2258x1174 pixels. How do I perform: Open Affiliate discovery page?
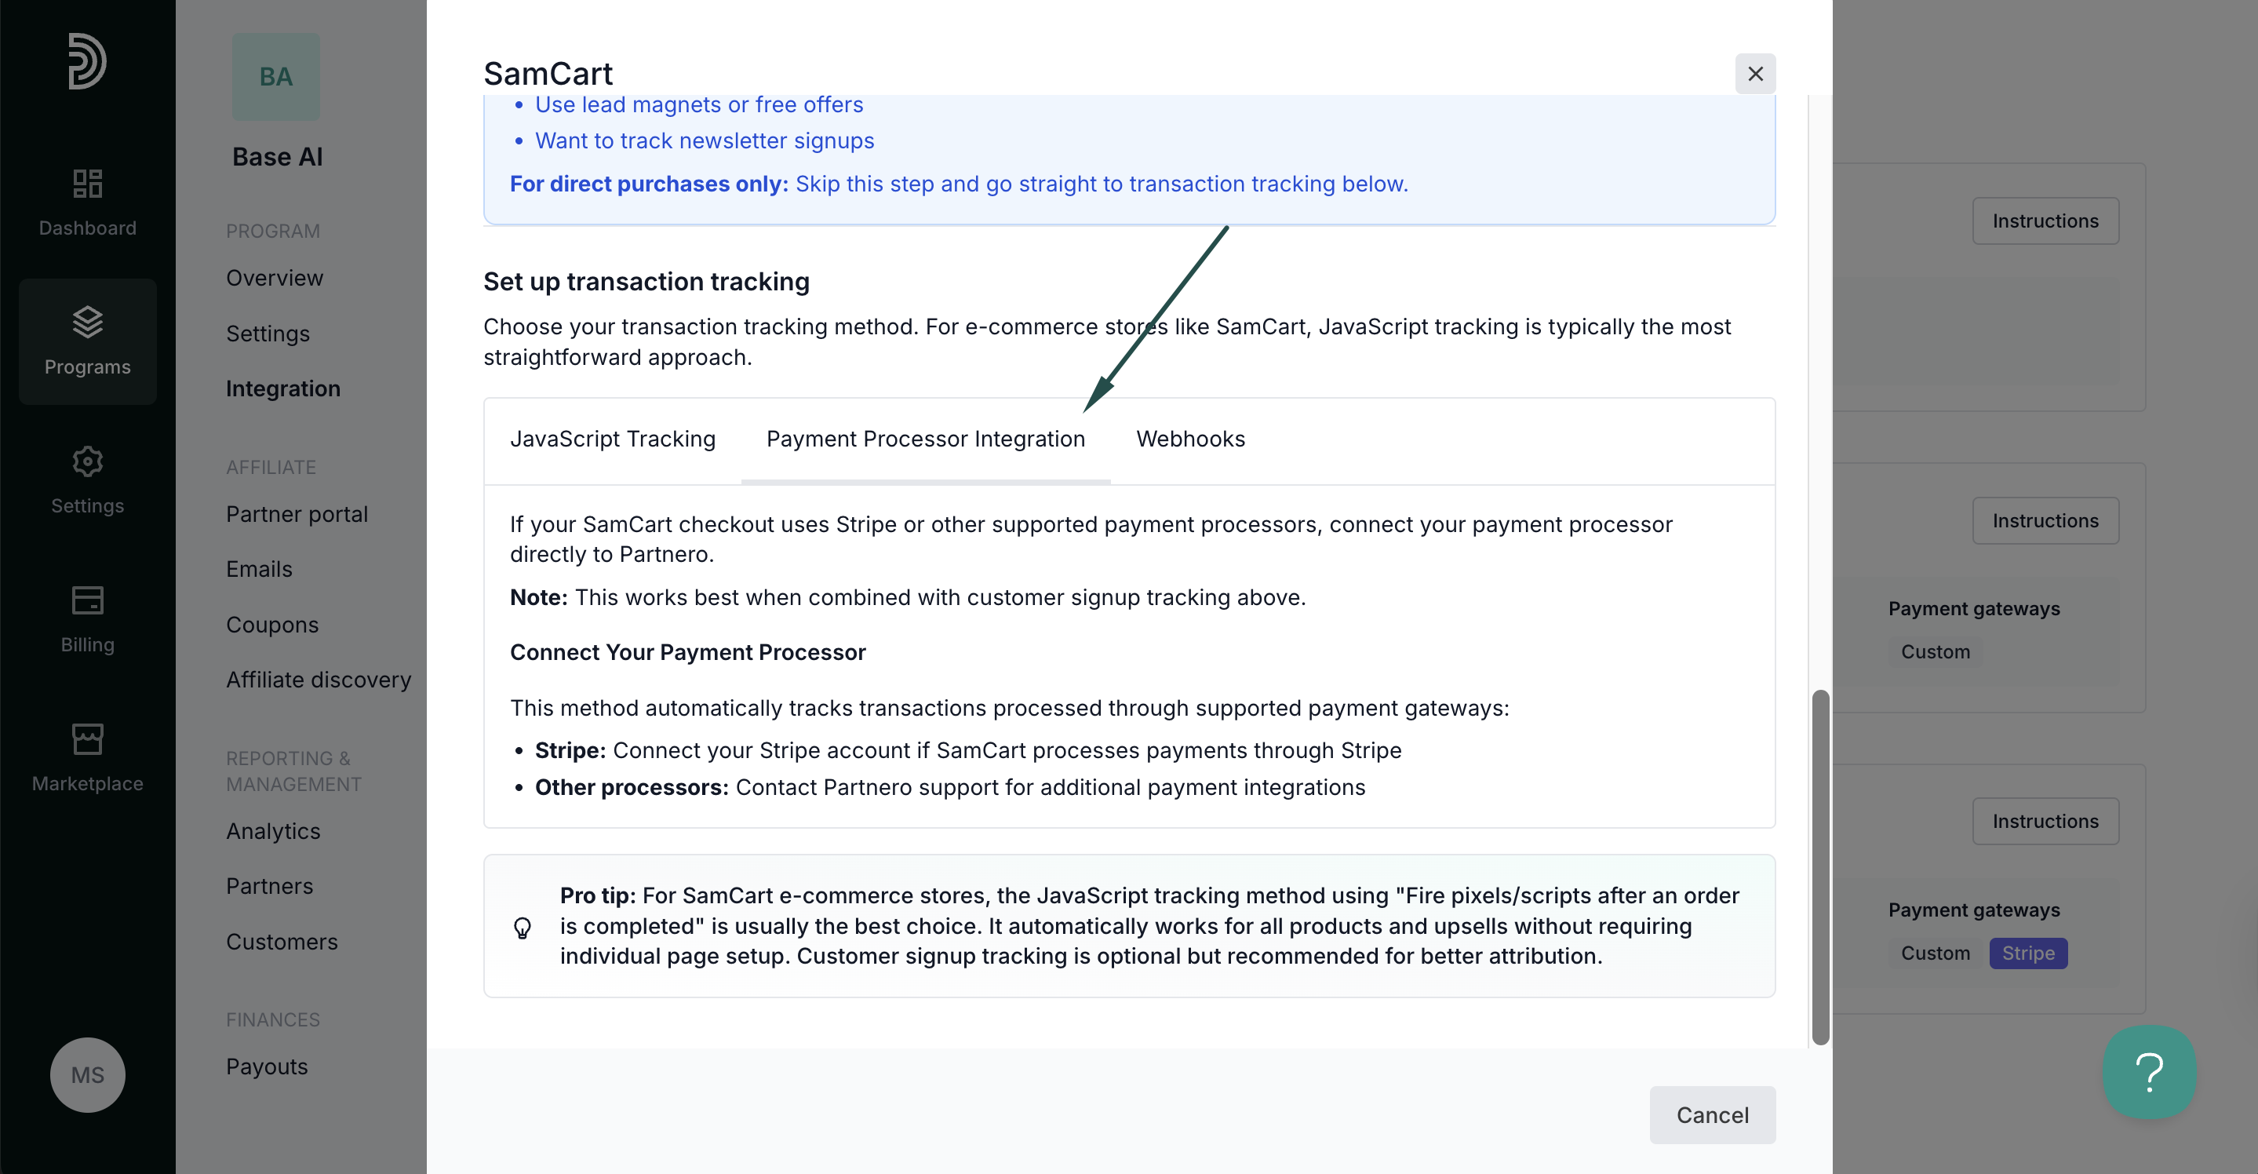click(x=319, y=680)
